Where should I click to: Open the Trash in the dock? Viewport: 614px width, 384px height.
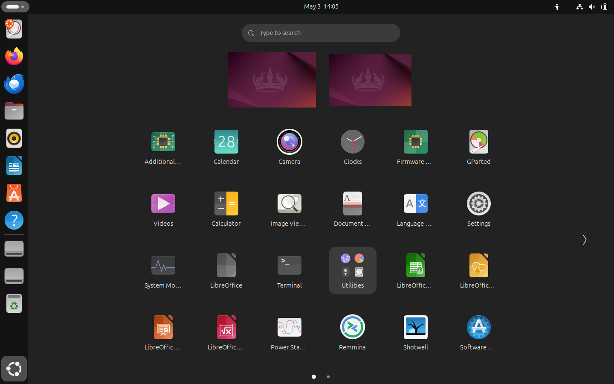point(14,303)
